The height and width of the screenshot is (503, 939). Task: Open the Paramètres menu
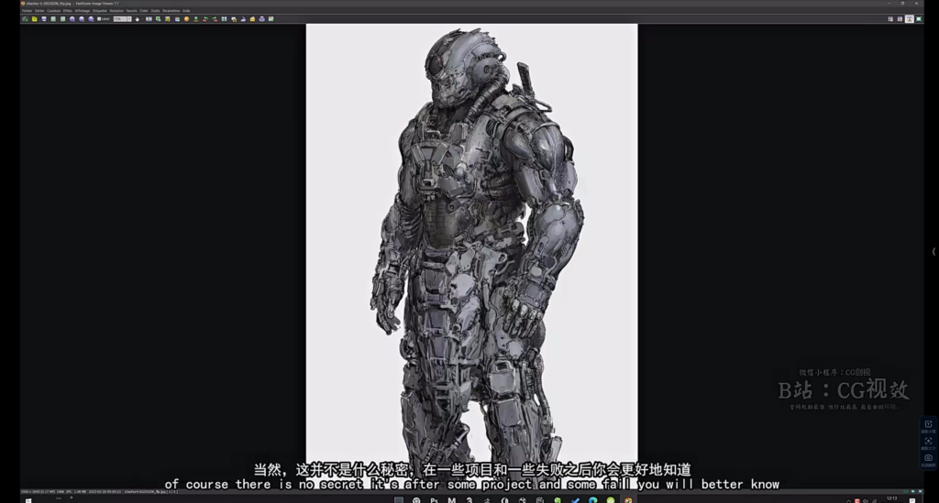(171, 11)
